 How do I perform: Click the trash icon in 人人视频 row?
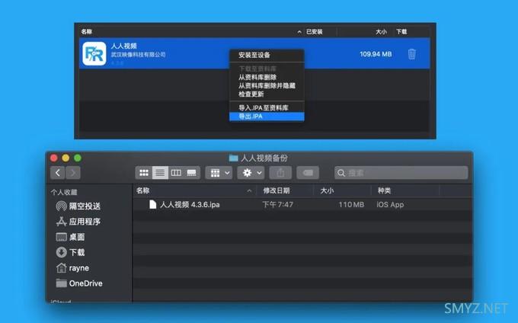(411, 54)
